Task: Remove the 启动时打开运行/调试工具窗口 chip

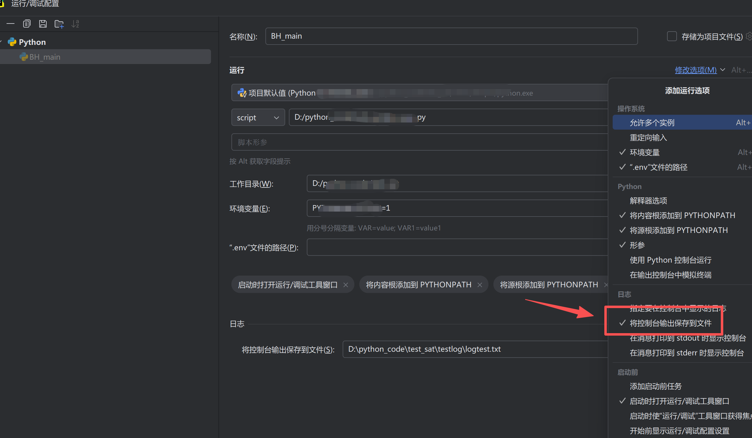Action: (x=346, y=285)
